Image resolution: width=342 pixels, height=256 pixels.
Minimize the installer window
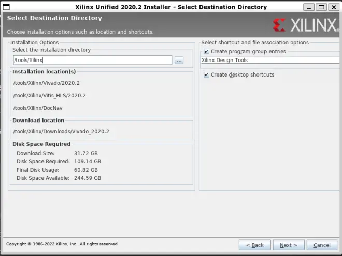pos(309,7)
